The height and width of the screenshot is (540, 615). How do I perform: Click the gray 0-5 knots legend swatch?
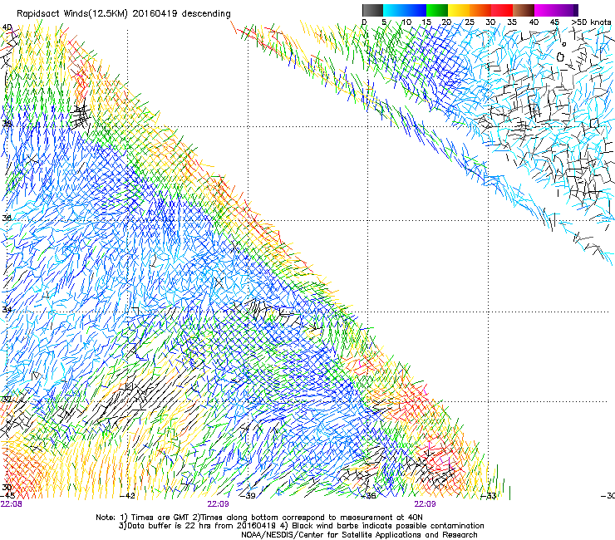372,10
